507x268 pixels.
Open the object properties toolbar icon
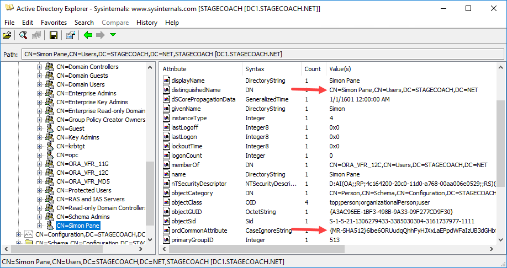(70, 35)
